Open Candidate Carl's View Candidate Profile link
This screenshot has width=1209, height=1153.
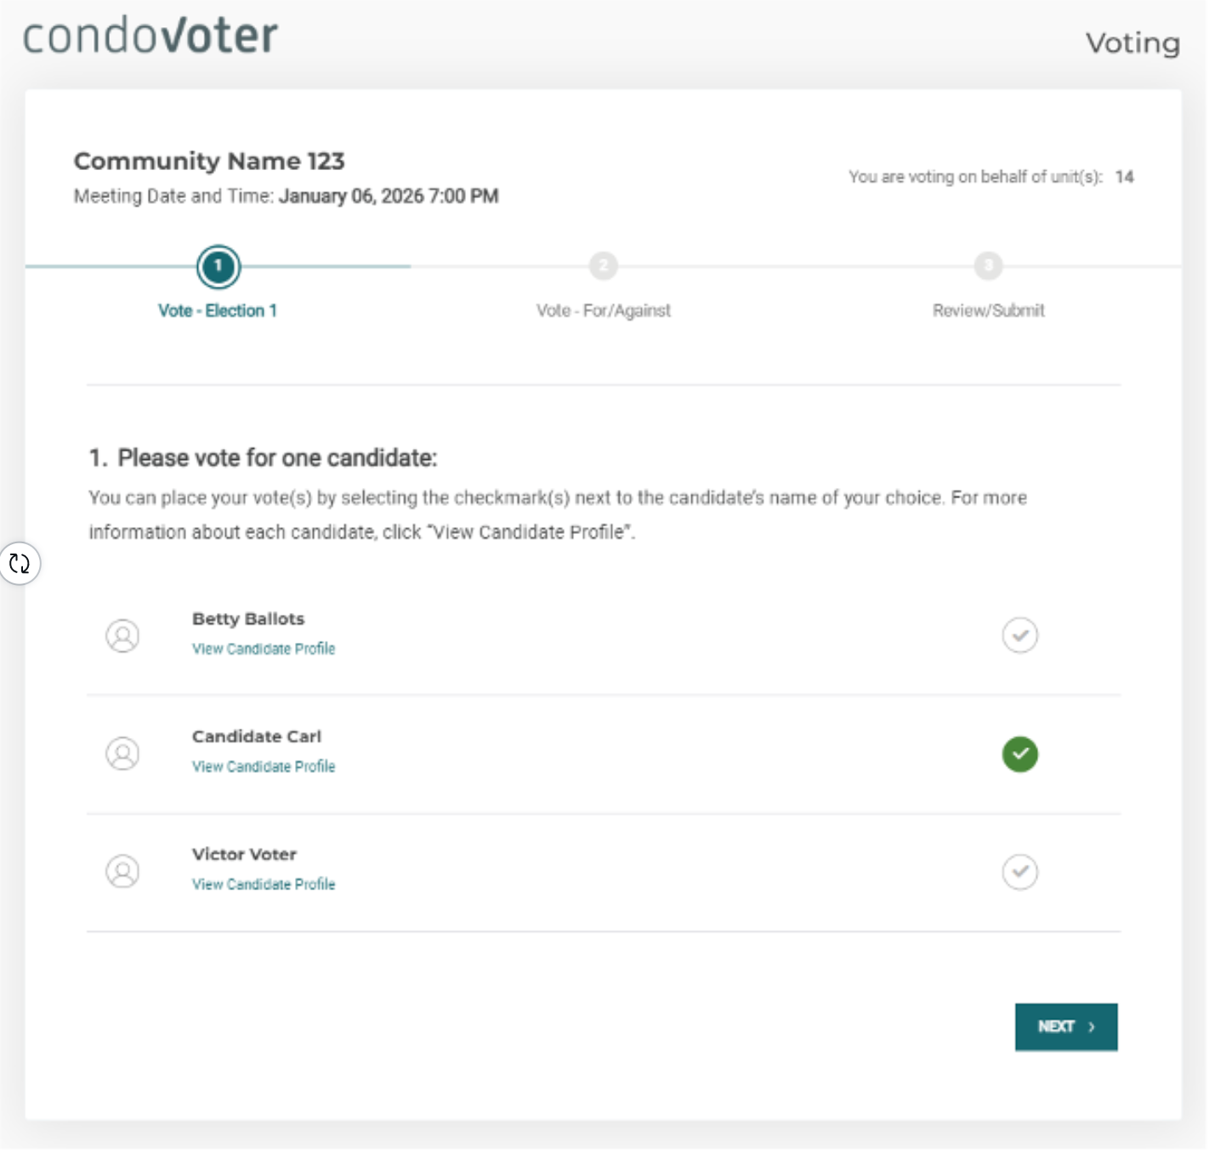pyautogui.click(x=264, y=766)
